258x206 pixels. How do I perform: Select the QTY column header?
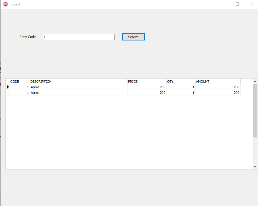coord(180,82)
